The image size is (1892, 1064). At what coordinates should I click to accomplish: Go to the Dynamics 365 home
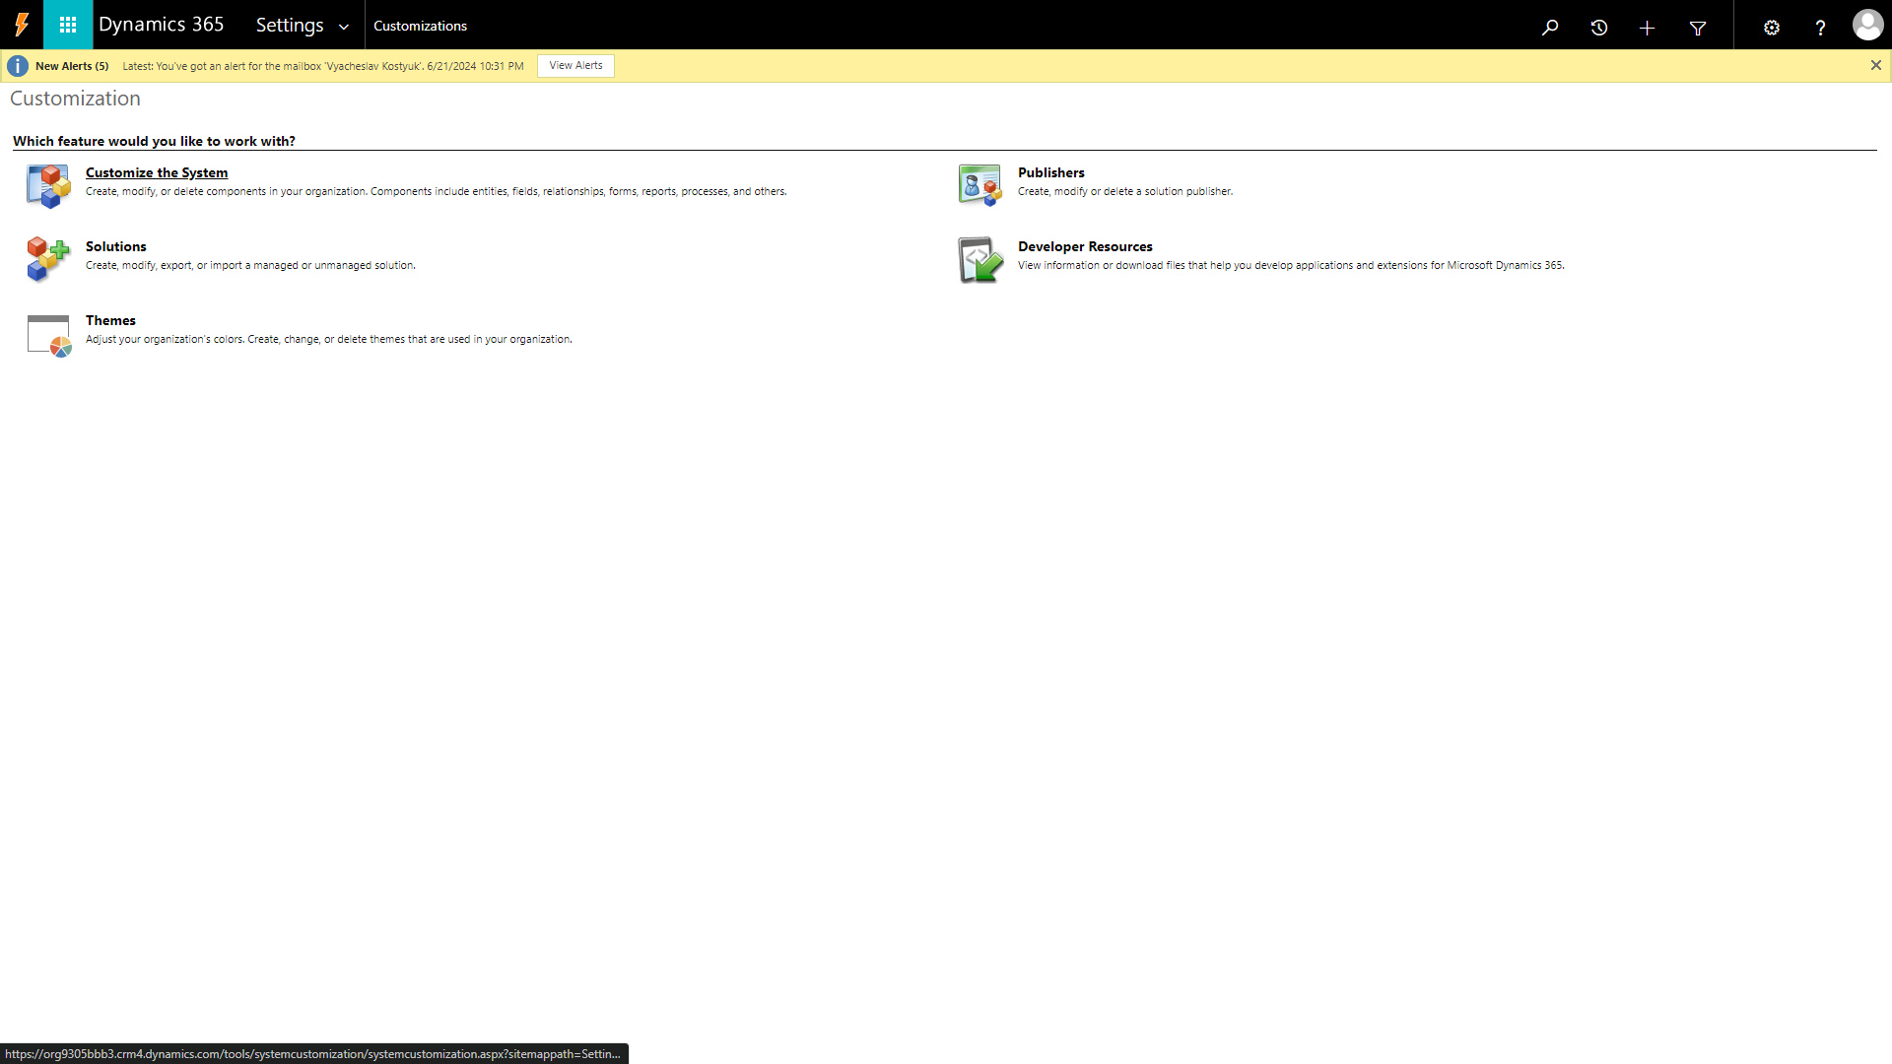[x=162, y=25]
